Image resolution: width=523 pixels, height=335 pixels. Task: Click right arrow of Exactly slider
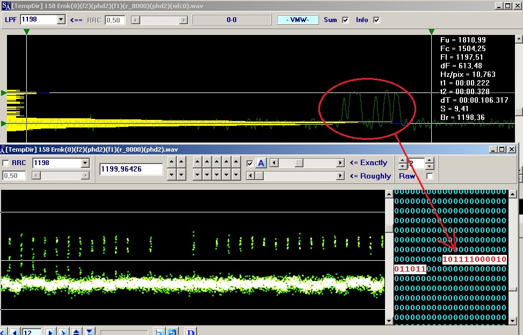[340, 162]
